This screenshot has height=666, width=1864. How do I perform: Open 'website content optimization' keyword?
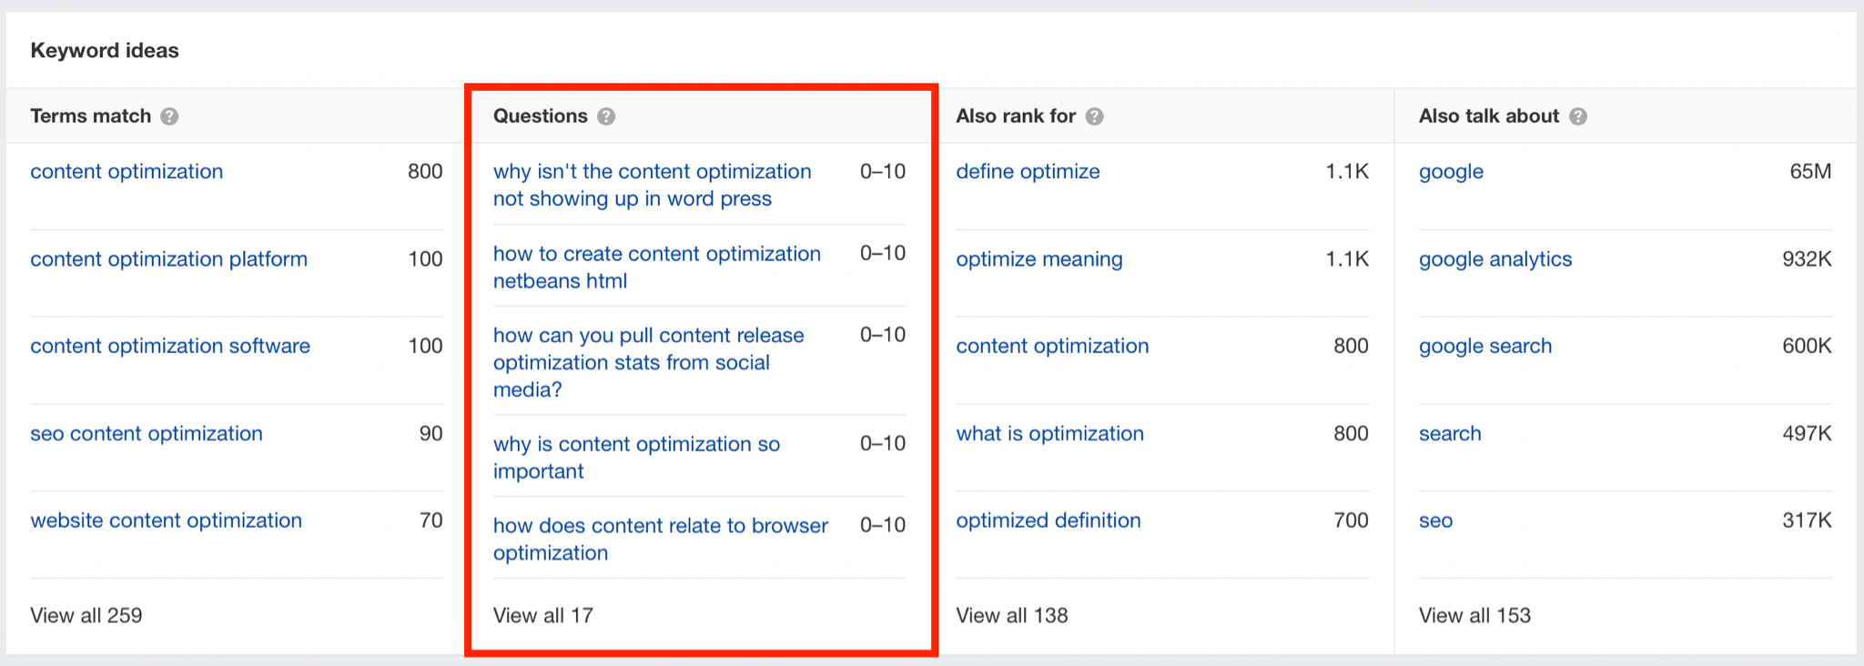[166, 521]
